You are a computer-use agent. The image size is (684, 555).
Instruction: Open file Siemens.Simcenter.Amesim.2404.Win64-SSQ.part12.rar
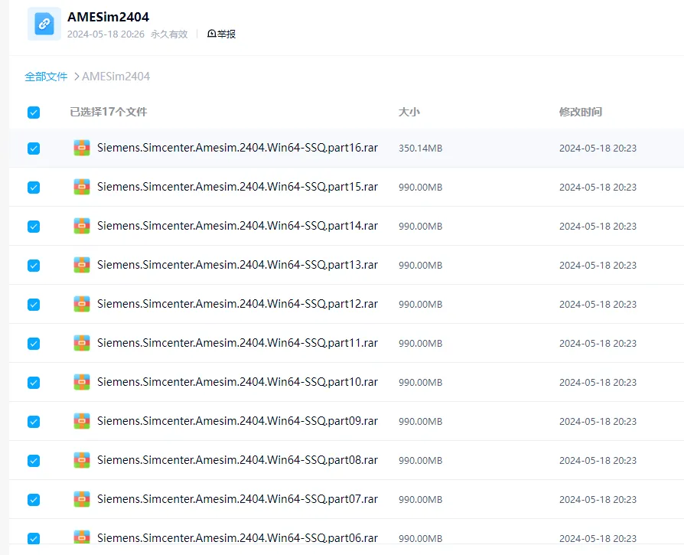point(237,304)
